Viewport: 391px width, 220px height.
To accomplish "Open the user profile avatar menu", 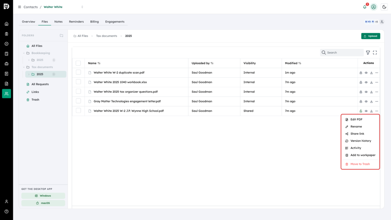I will click(x=373, y=7).
